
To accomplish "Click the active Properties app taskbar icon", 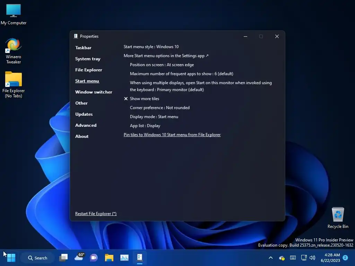I will [140, 258].
